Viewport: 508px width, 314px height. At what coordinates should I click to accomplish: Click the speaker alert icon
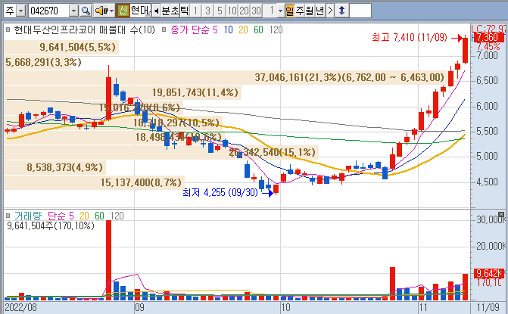tap(101, 11)
